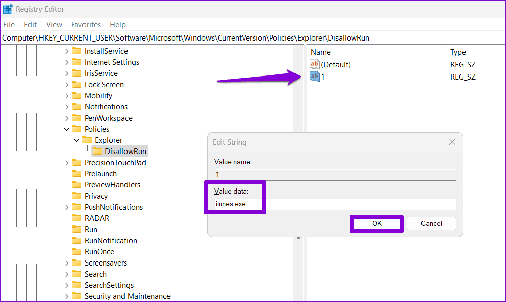
Task: Click the Registry Editor icon in title bar
Action: 7,9
